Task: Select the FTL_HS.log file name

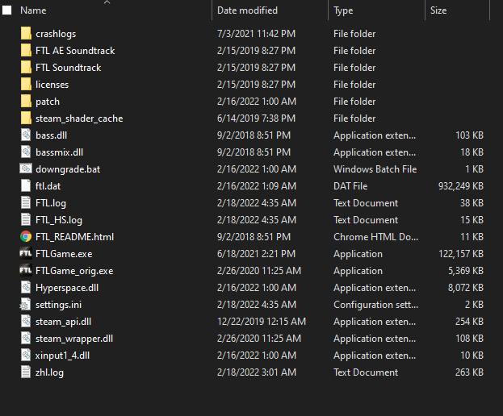Action: [x=59, y=220]
